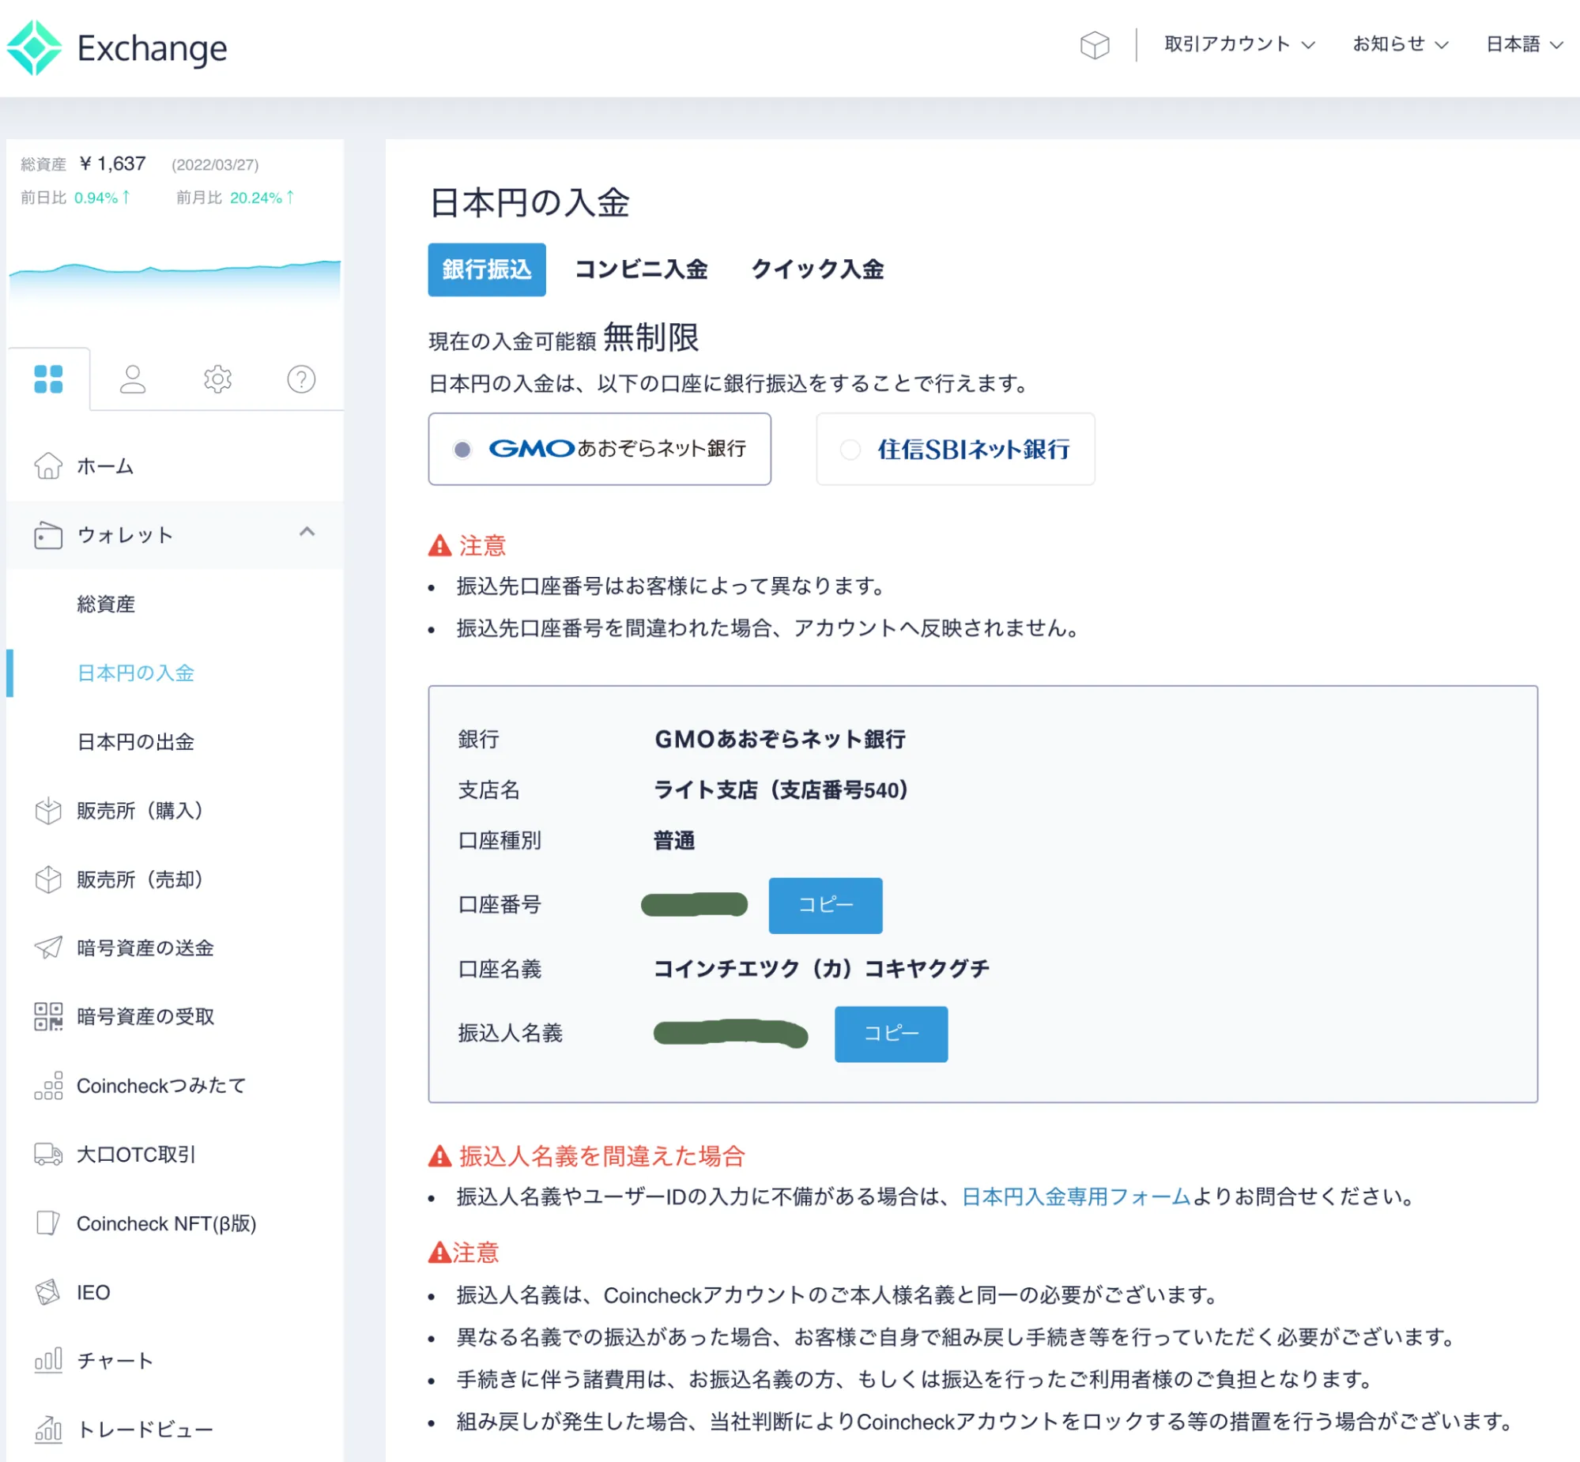This screenshot has height=1462, width=1580.
Task: Switch to the クイック入金 tab
Action: pos(819,269)
